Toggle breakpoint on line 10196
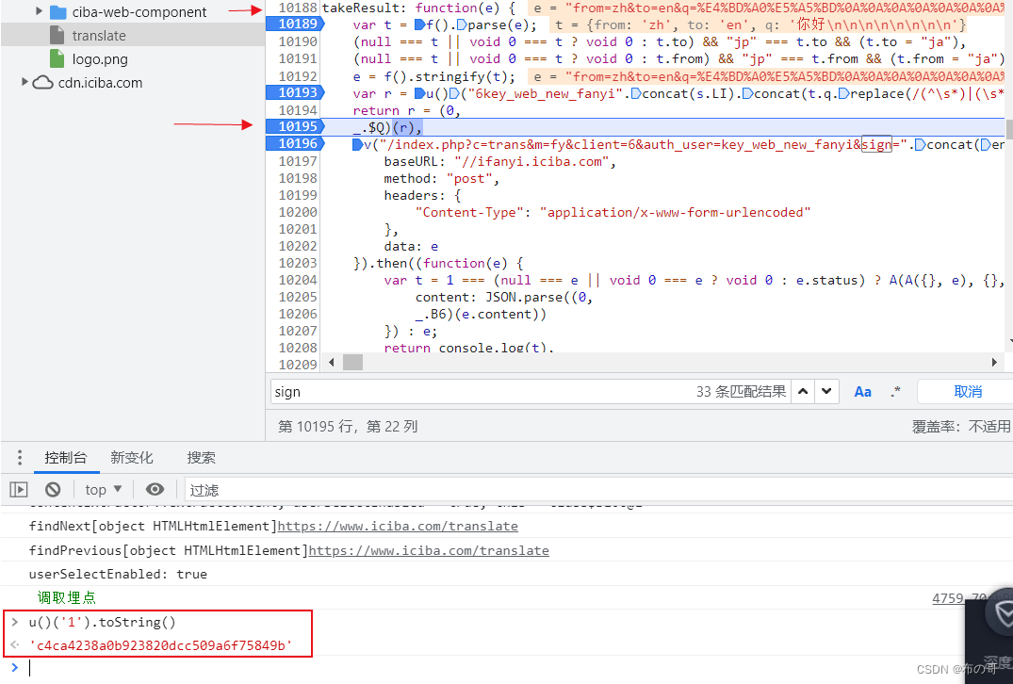1013x684 pixels. (296, 143)
